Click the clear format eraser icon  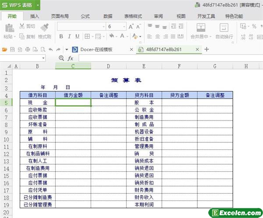[135, 36]
